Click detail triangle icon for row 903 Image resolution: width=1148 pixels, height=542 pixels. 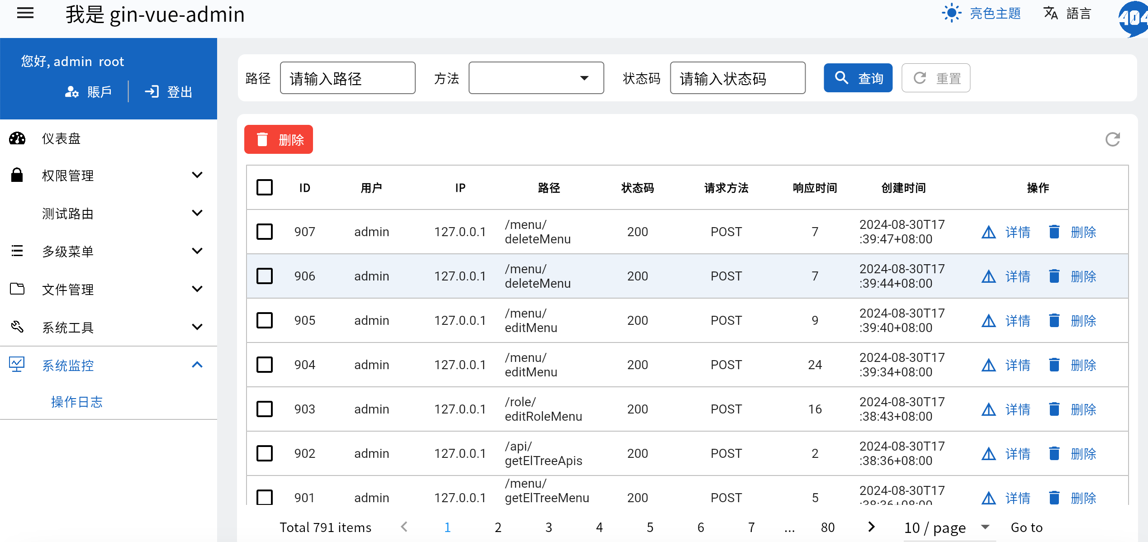pyautogui.click(x=988, y=409)
